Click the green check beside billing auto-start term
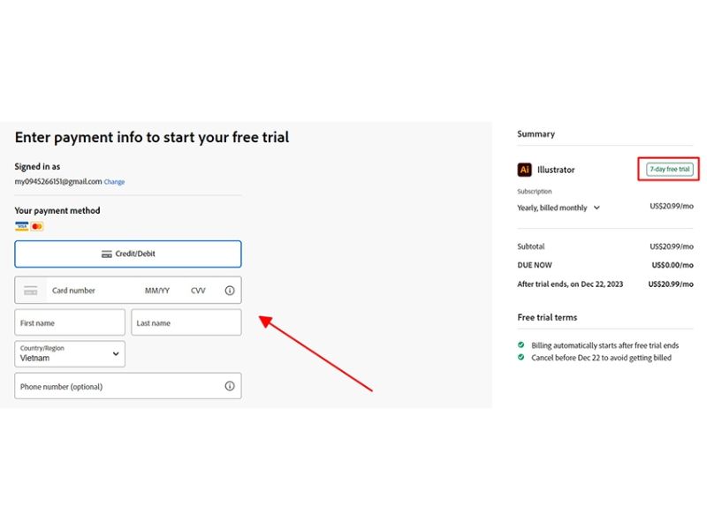This screenshot has height=530, width=707. tap(521, 345)
